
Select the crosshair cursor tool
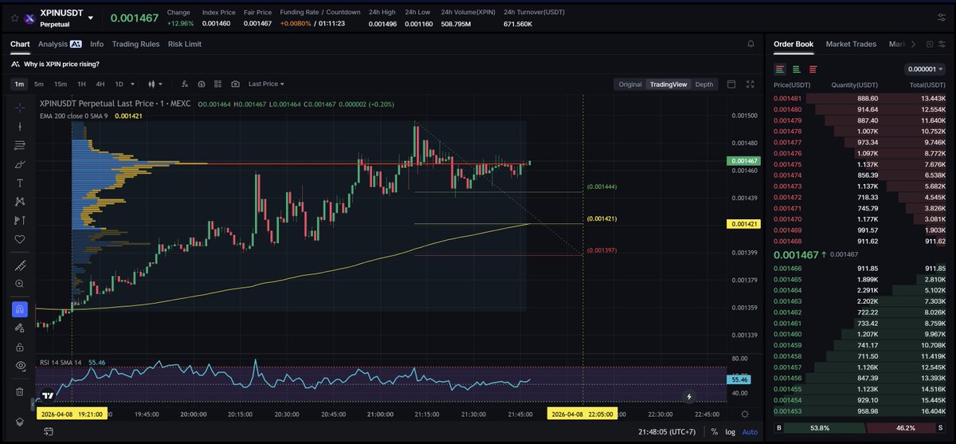pyautogui.click(x=20, y=107)
